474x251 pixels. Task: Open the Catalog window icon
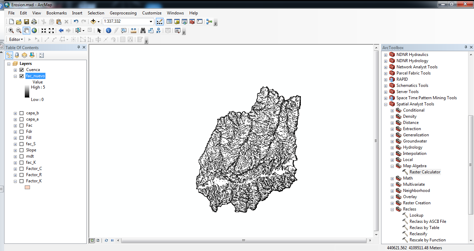pyautogui.click(x=177, y=21)
